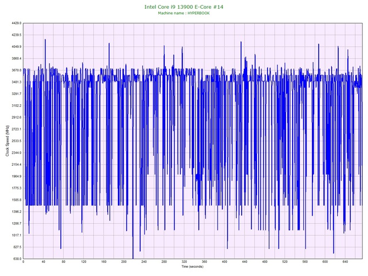The width and height of the screenshot is (368, 276).
Task: Click the 40 tick on the time axis
Action: pyautogui.click(x=43, y=262)
